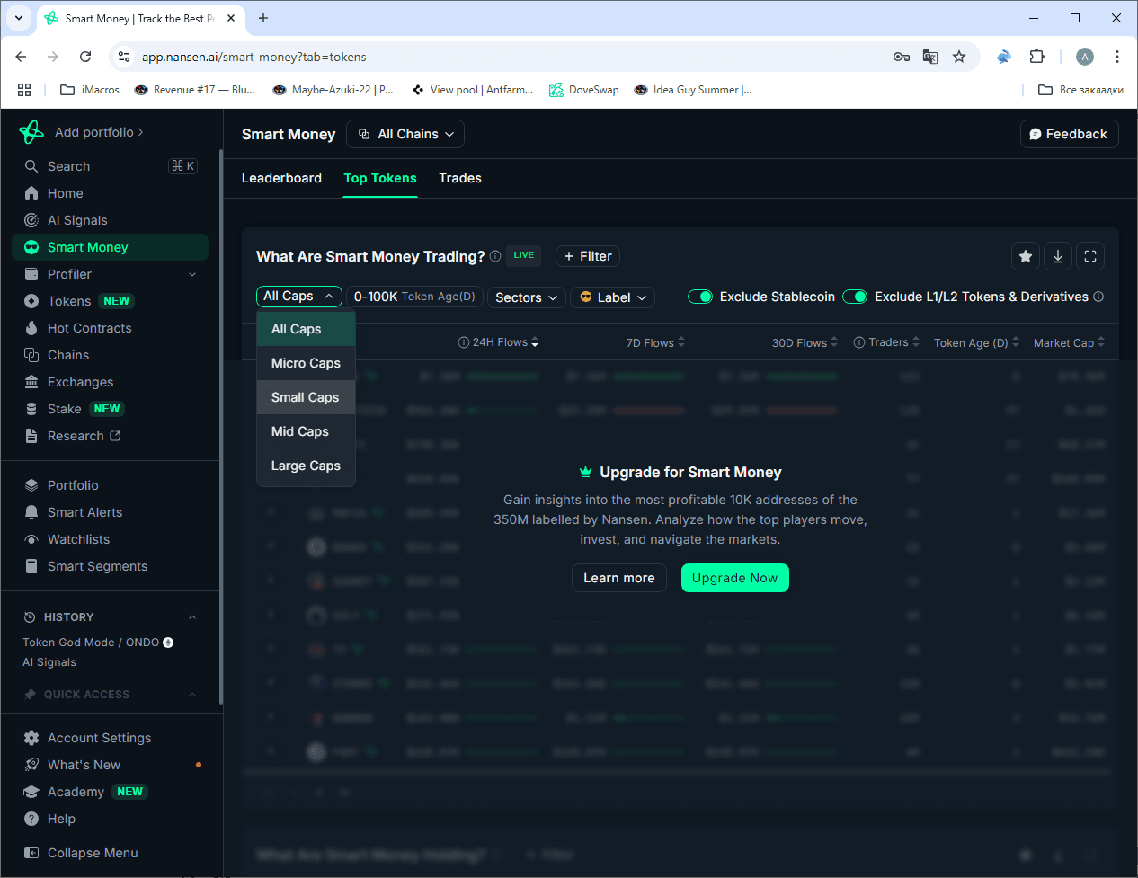Select Large Caps option
The height and width of the screenshot is (878, 1138).
pyautogui.click(x=307, y=466)
